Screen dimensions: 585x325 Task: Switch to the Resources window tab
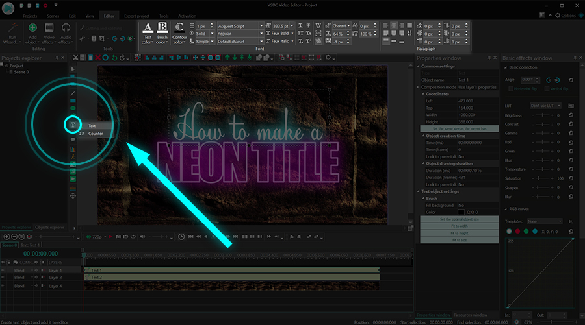471,315
